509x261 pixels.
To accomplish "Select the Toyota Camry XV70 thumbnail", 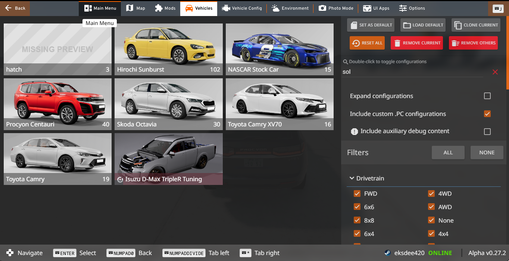I will [280, 104].
